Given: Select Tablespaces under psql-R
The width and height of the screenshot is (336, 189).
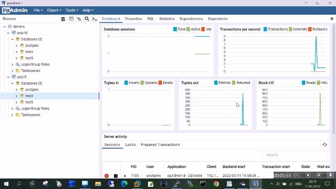Looking at the screenshot, I should [30, 115].
